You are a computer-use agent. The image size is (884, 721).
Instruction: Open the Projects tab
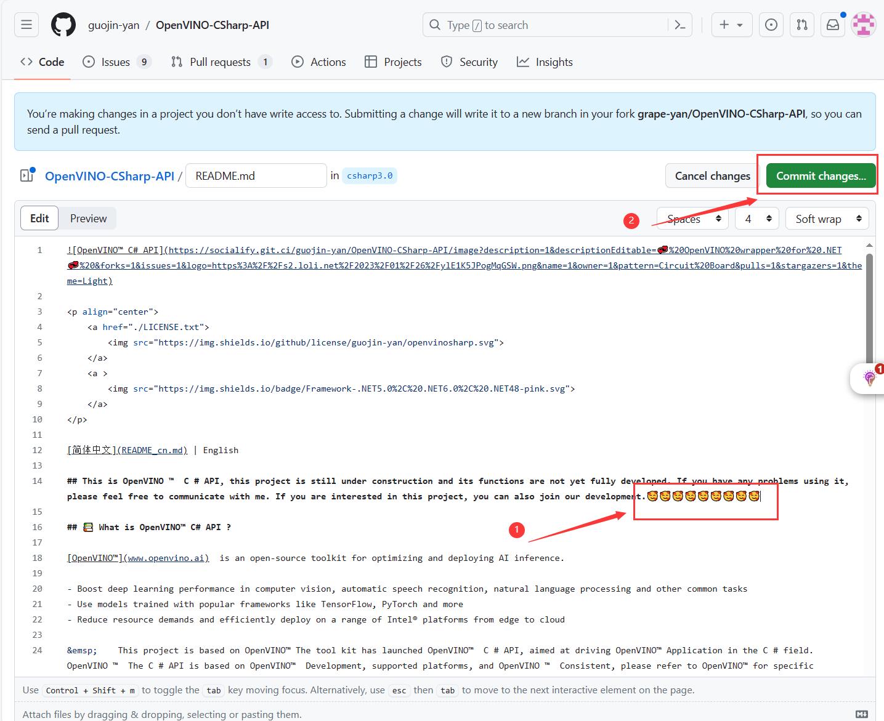click(393, 62)
